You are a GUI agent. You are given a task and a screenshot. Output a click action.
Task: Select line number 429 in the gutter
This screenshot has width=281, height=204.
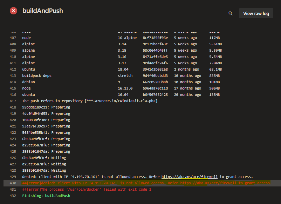click(13, 177)
